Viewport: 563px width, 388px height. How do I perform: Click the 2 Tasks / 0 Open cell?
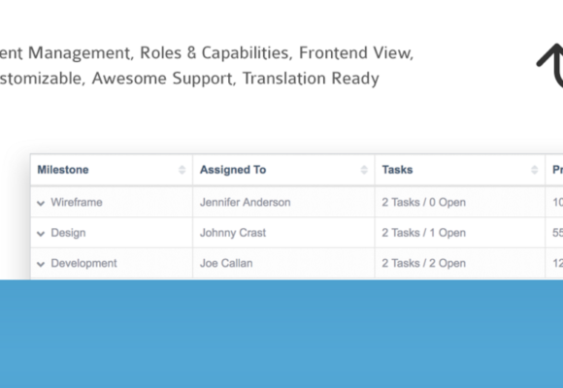460,202
